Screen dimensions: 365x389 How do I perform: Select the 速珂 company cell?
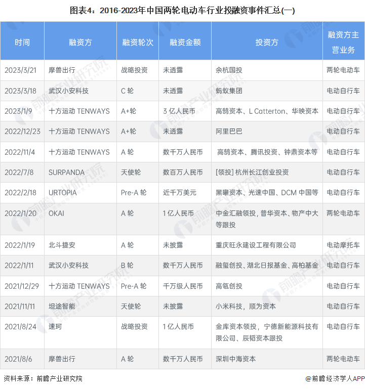(56, 326)
